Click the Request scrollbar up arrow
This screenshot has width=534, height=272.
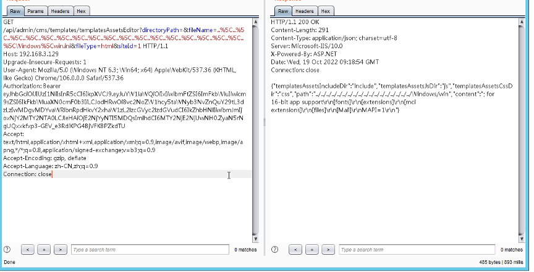point(255,22)
